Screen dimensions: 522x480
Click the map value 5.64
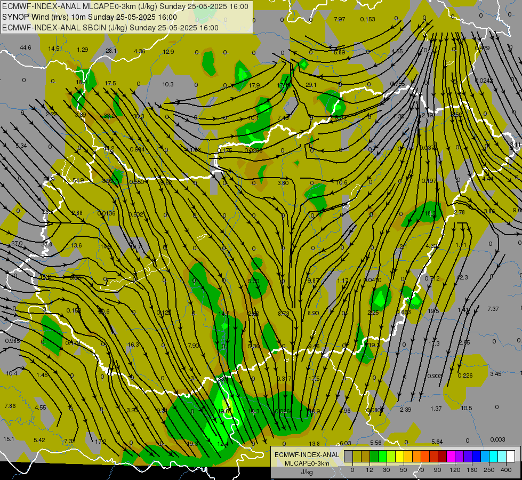click(437, 442)
